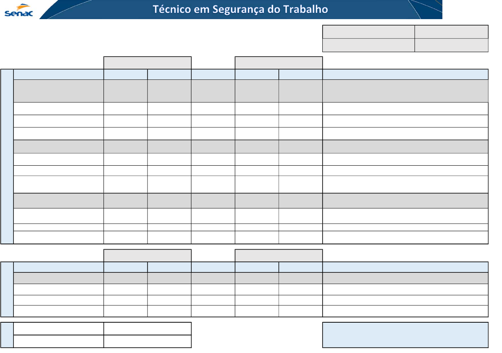Click the upper-left cell of the top-right gray box
Screen dimensions: 502x353
point(368,32)
